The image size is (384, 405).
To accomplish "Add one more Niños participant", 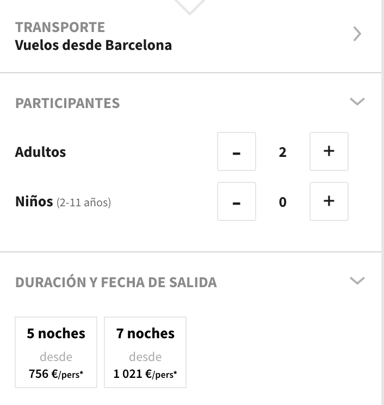I will [x=329, y=201].
